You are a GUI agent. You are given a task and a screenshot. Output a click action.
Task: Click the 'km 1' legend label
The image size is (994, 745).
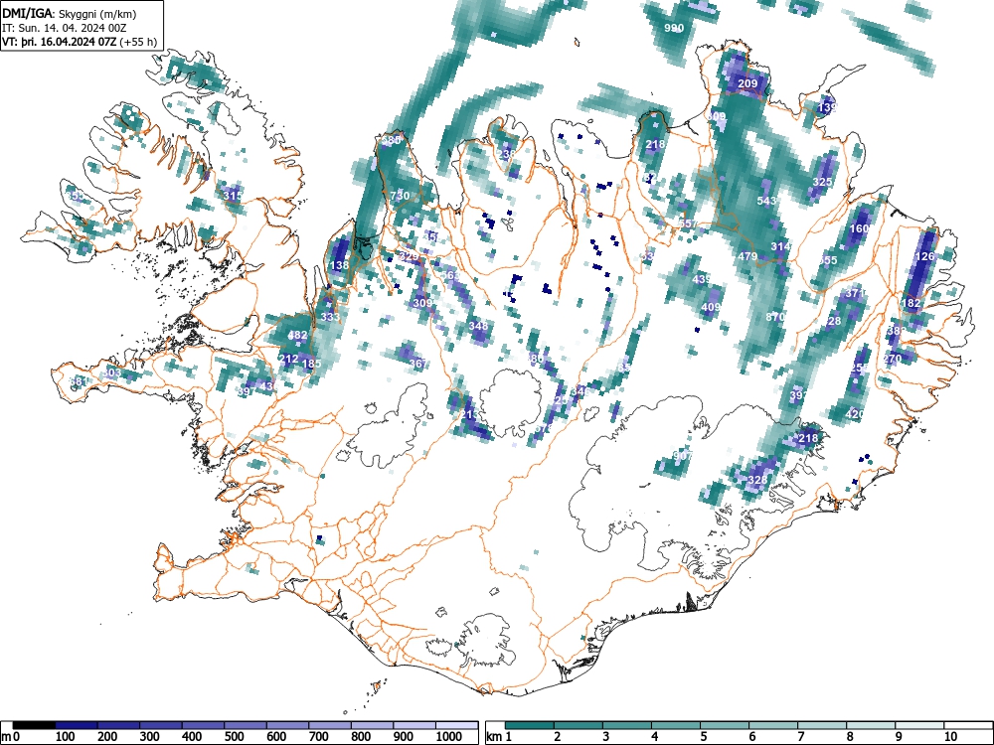pyautogui.click(x=499, y=737)
